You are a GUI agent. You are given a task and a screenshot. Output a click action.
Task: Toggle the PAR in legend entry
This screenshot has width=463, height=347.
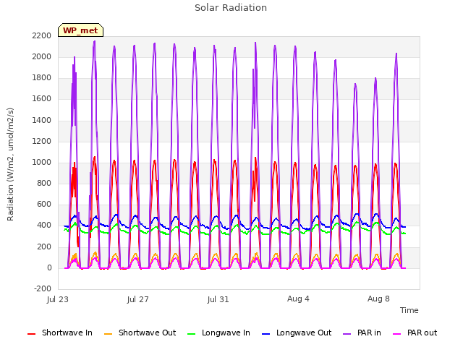pyautogui.click(x=362, y=333)
